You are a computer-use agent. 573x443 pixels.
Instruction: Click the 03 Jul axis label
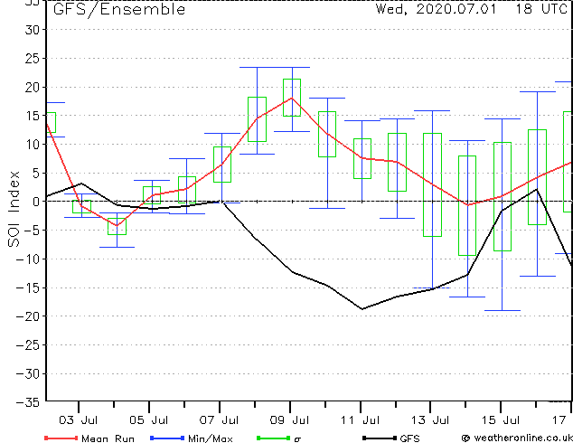click(x=79, y=420)
